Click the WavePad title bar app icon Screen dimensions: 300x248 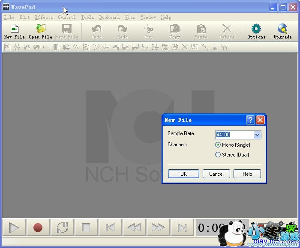pyautogui.click(x=6, y=7)
